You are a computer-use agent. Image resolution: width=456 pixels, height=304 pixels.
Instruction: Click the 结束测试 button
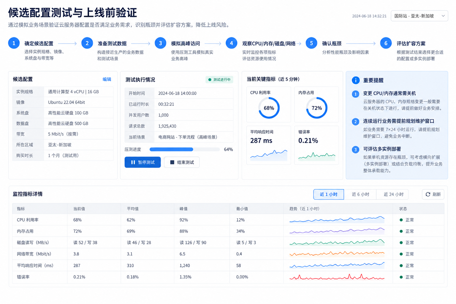[x=182, y=162]
